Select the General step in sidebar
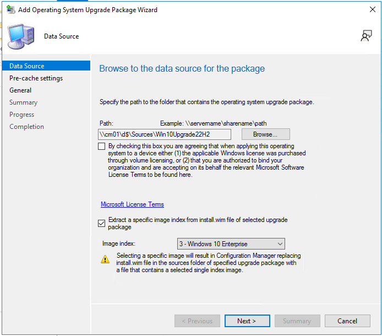 20,90
